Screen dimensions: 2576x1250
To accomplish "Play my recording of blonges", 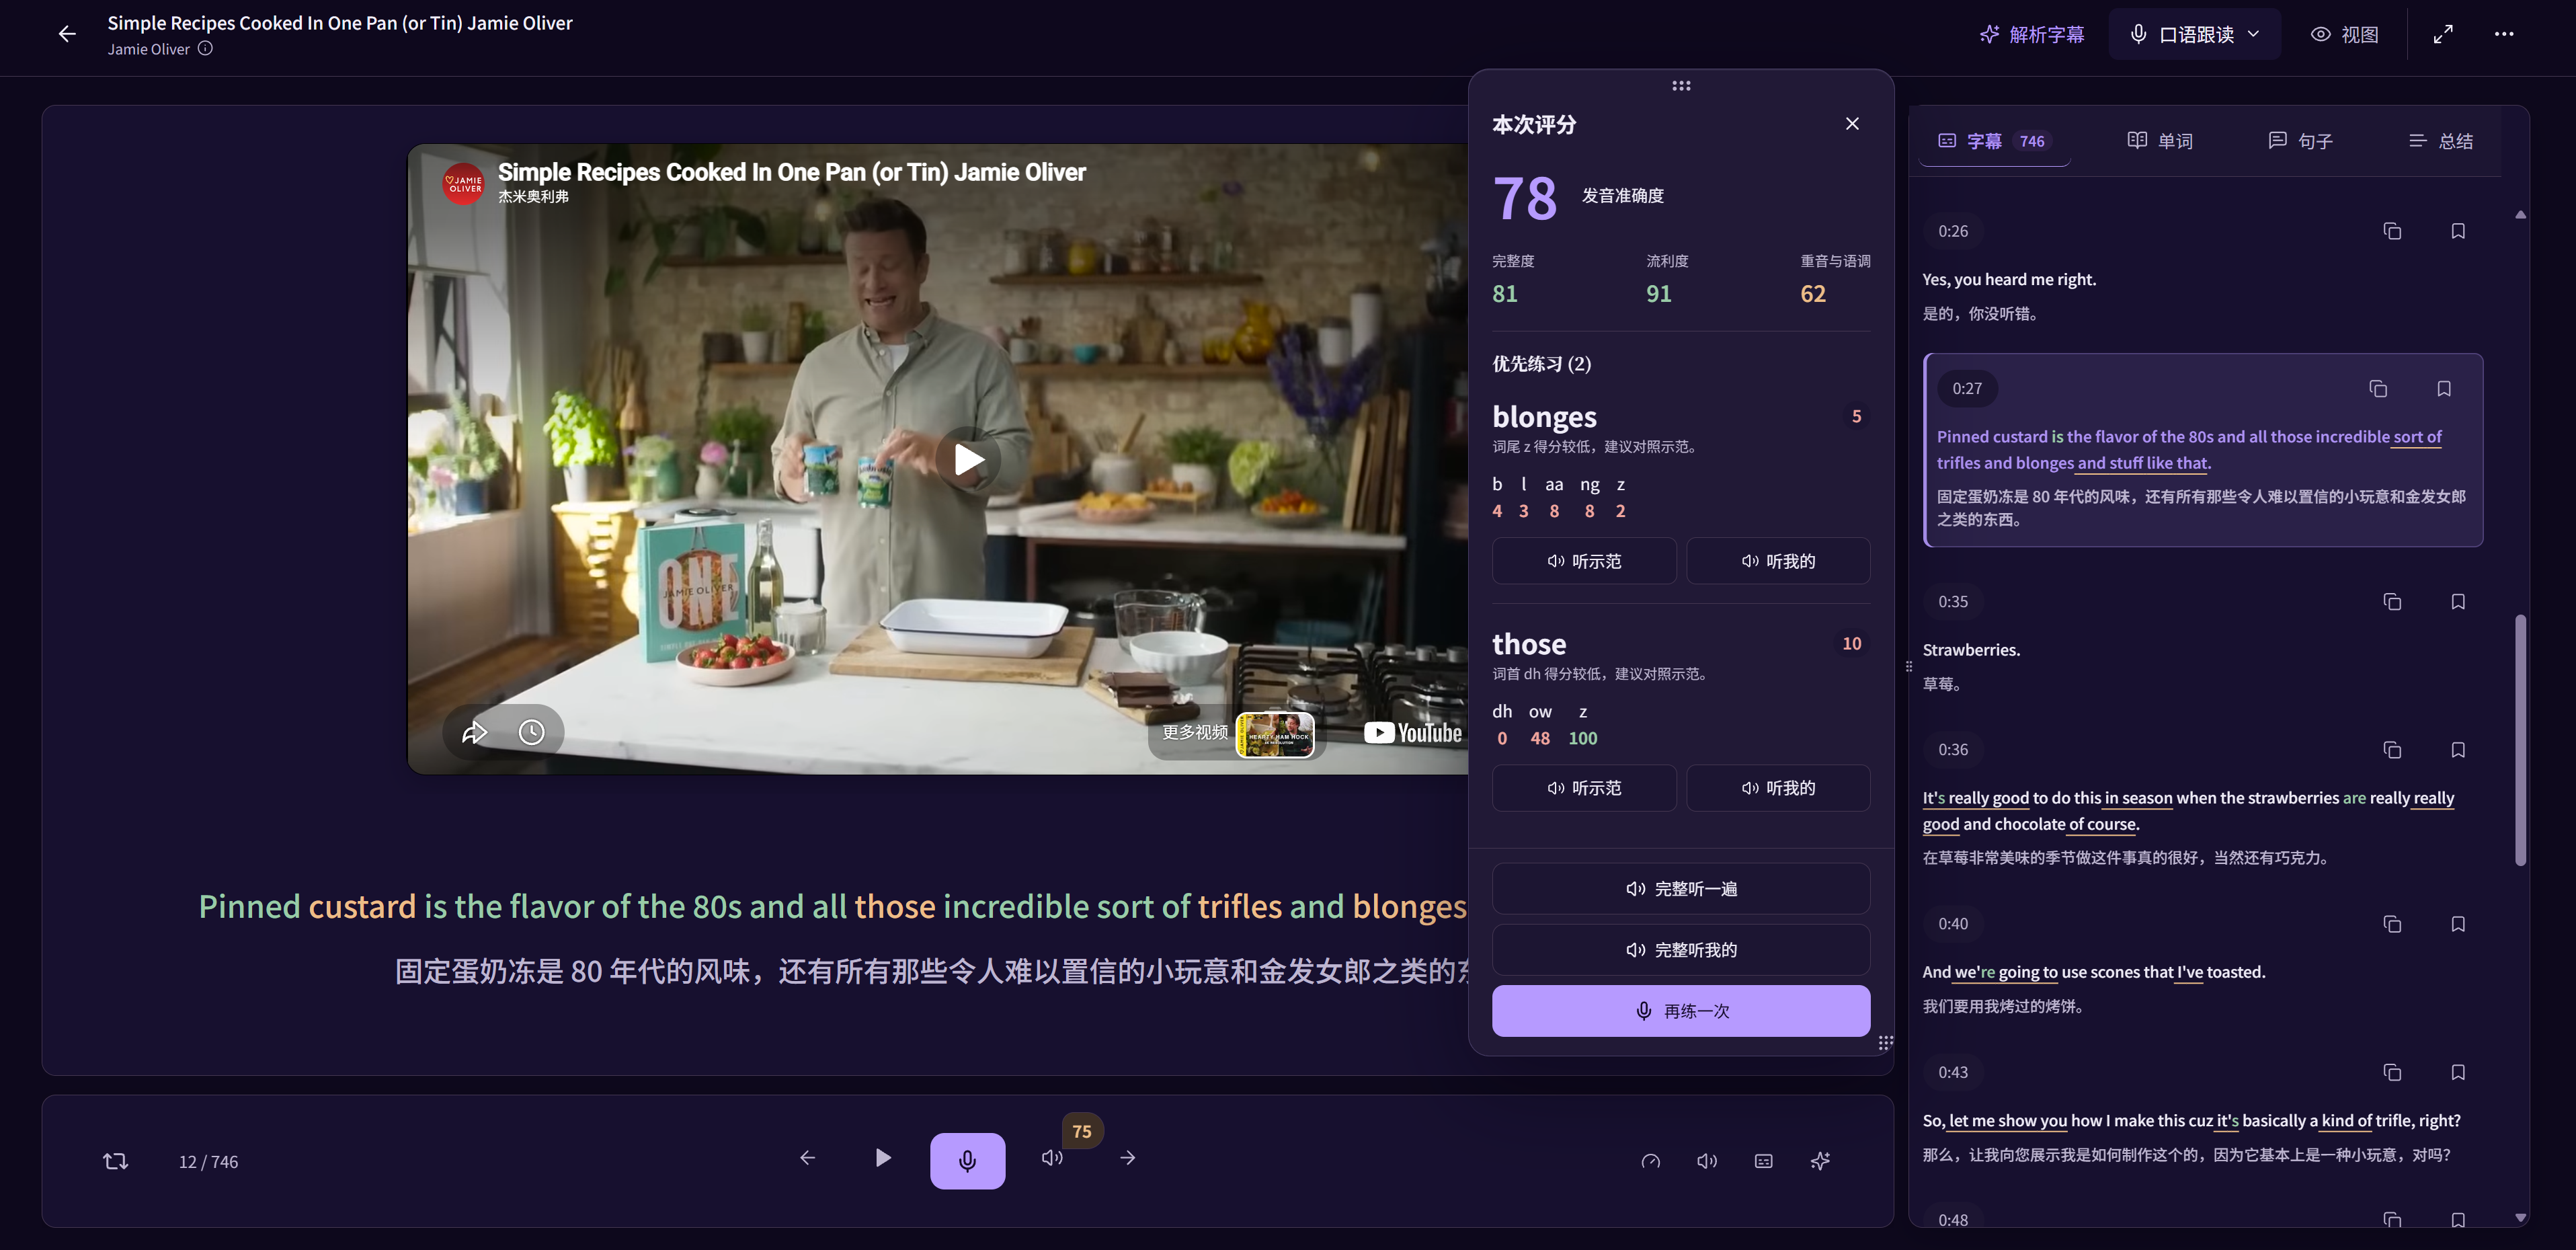I will (1778, 561).
